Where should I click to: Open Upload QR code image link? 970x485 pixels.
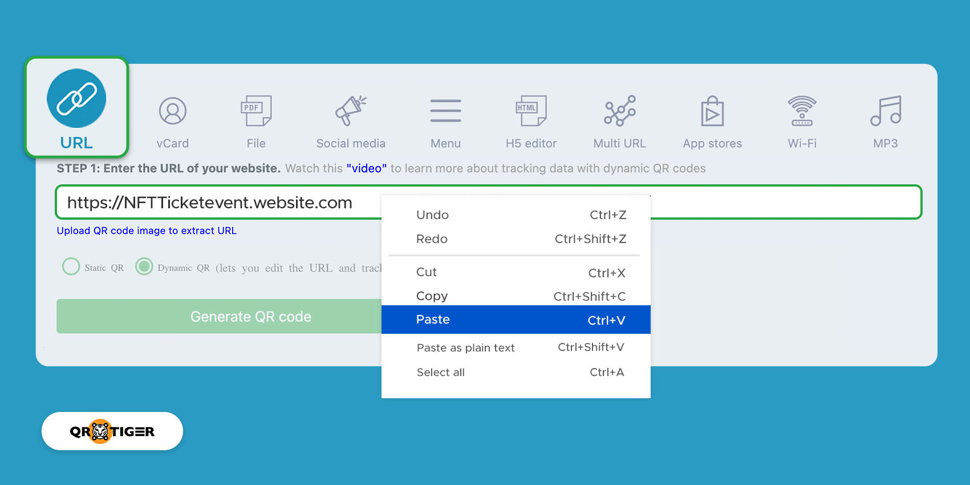pyautogui.click(x=147, y=231)
